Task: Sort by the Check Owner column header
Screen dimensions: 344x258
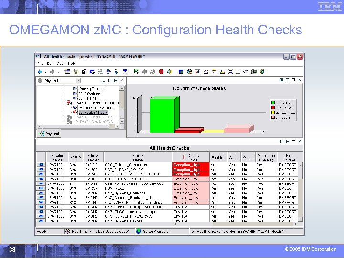Action: (94, 157)
